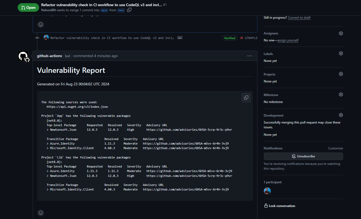This screenshot has width=361, height=219.
Task: Click High severity in App Newtonsoft.Json row
Action: (131, 130)
